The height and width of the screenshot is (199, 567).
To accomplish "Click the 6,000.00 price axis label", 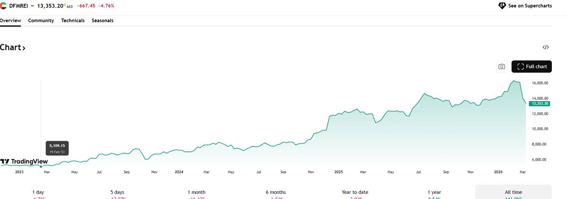I will (540, 159).
